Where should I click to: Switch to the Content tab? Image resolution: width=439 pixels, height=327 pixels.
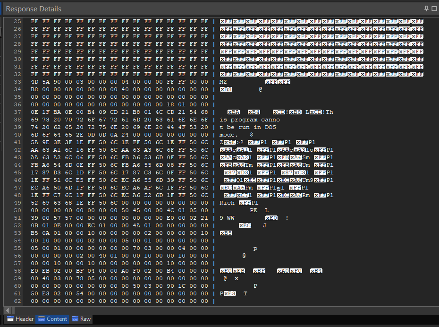52,319
